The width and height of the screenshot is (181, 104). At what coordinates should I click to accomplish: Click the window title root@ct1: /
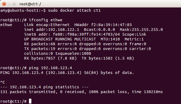click(30, 4)
